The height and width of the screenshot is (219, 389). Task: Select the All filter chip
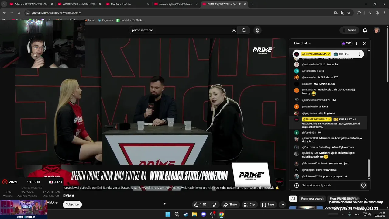click(293, 199)
